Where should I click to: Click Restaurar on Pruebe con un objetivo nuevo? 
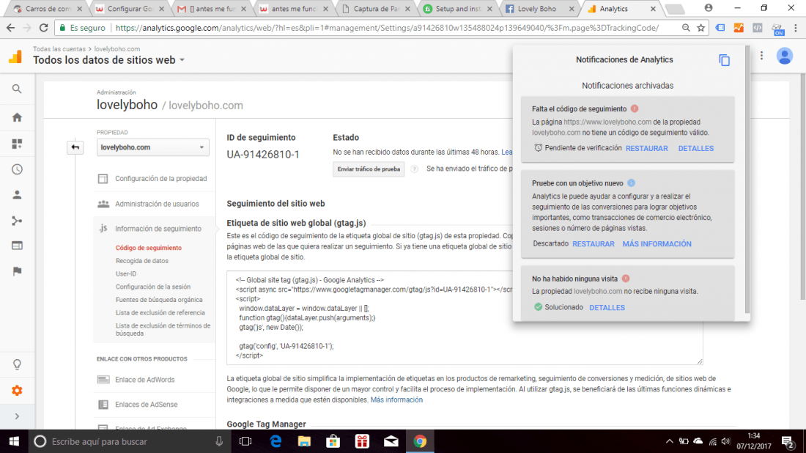(594, 244)
